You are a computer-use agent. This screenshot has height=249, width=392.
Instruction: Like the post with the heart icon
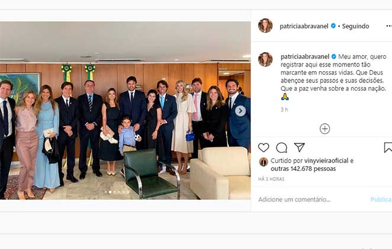pos(264,148)
